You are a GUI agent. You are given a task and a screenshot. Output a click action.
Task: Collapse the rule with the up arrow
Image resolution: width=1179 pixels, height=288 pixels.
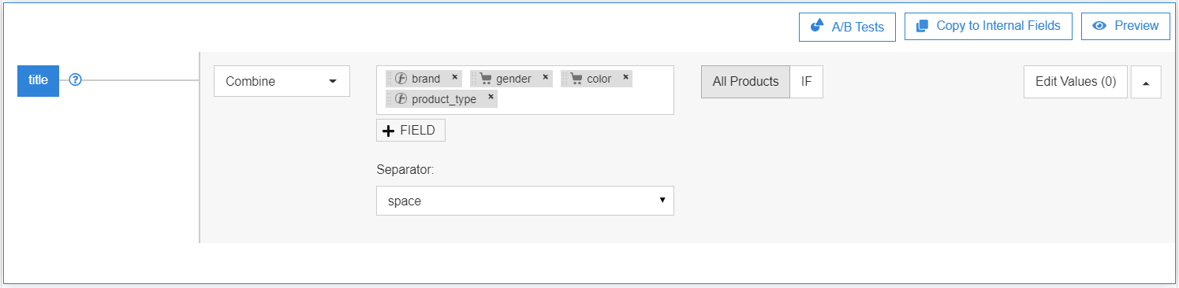1146,82
